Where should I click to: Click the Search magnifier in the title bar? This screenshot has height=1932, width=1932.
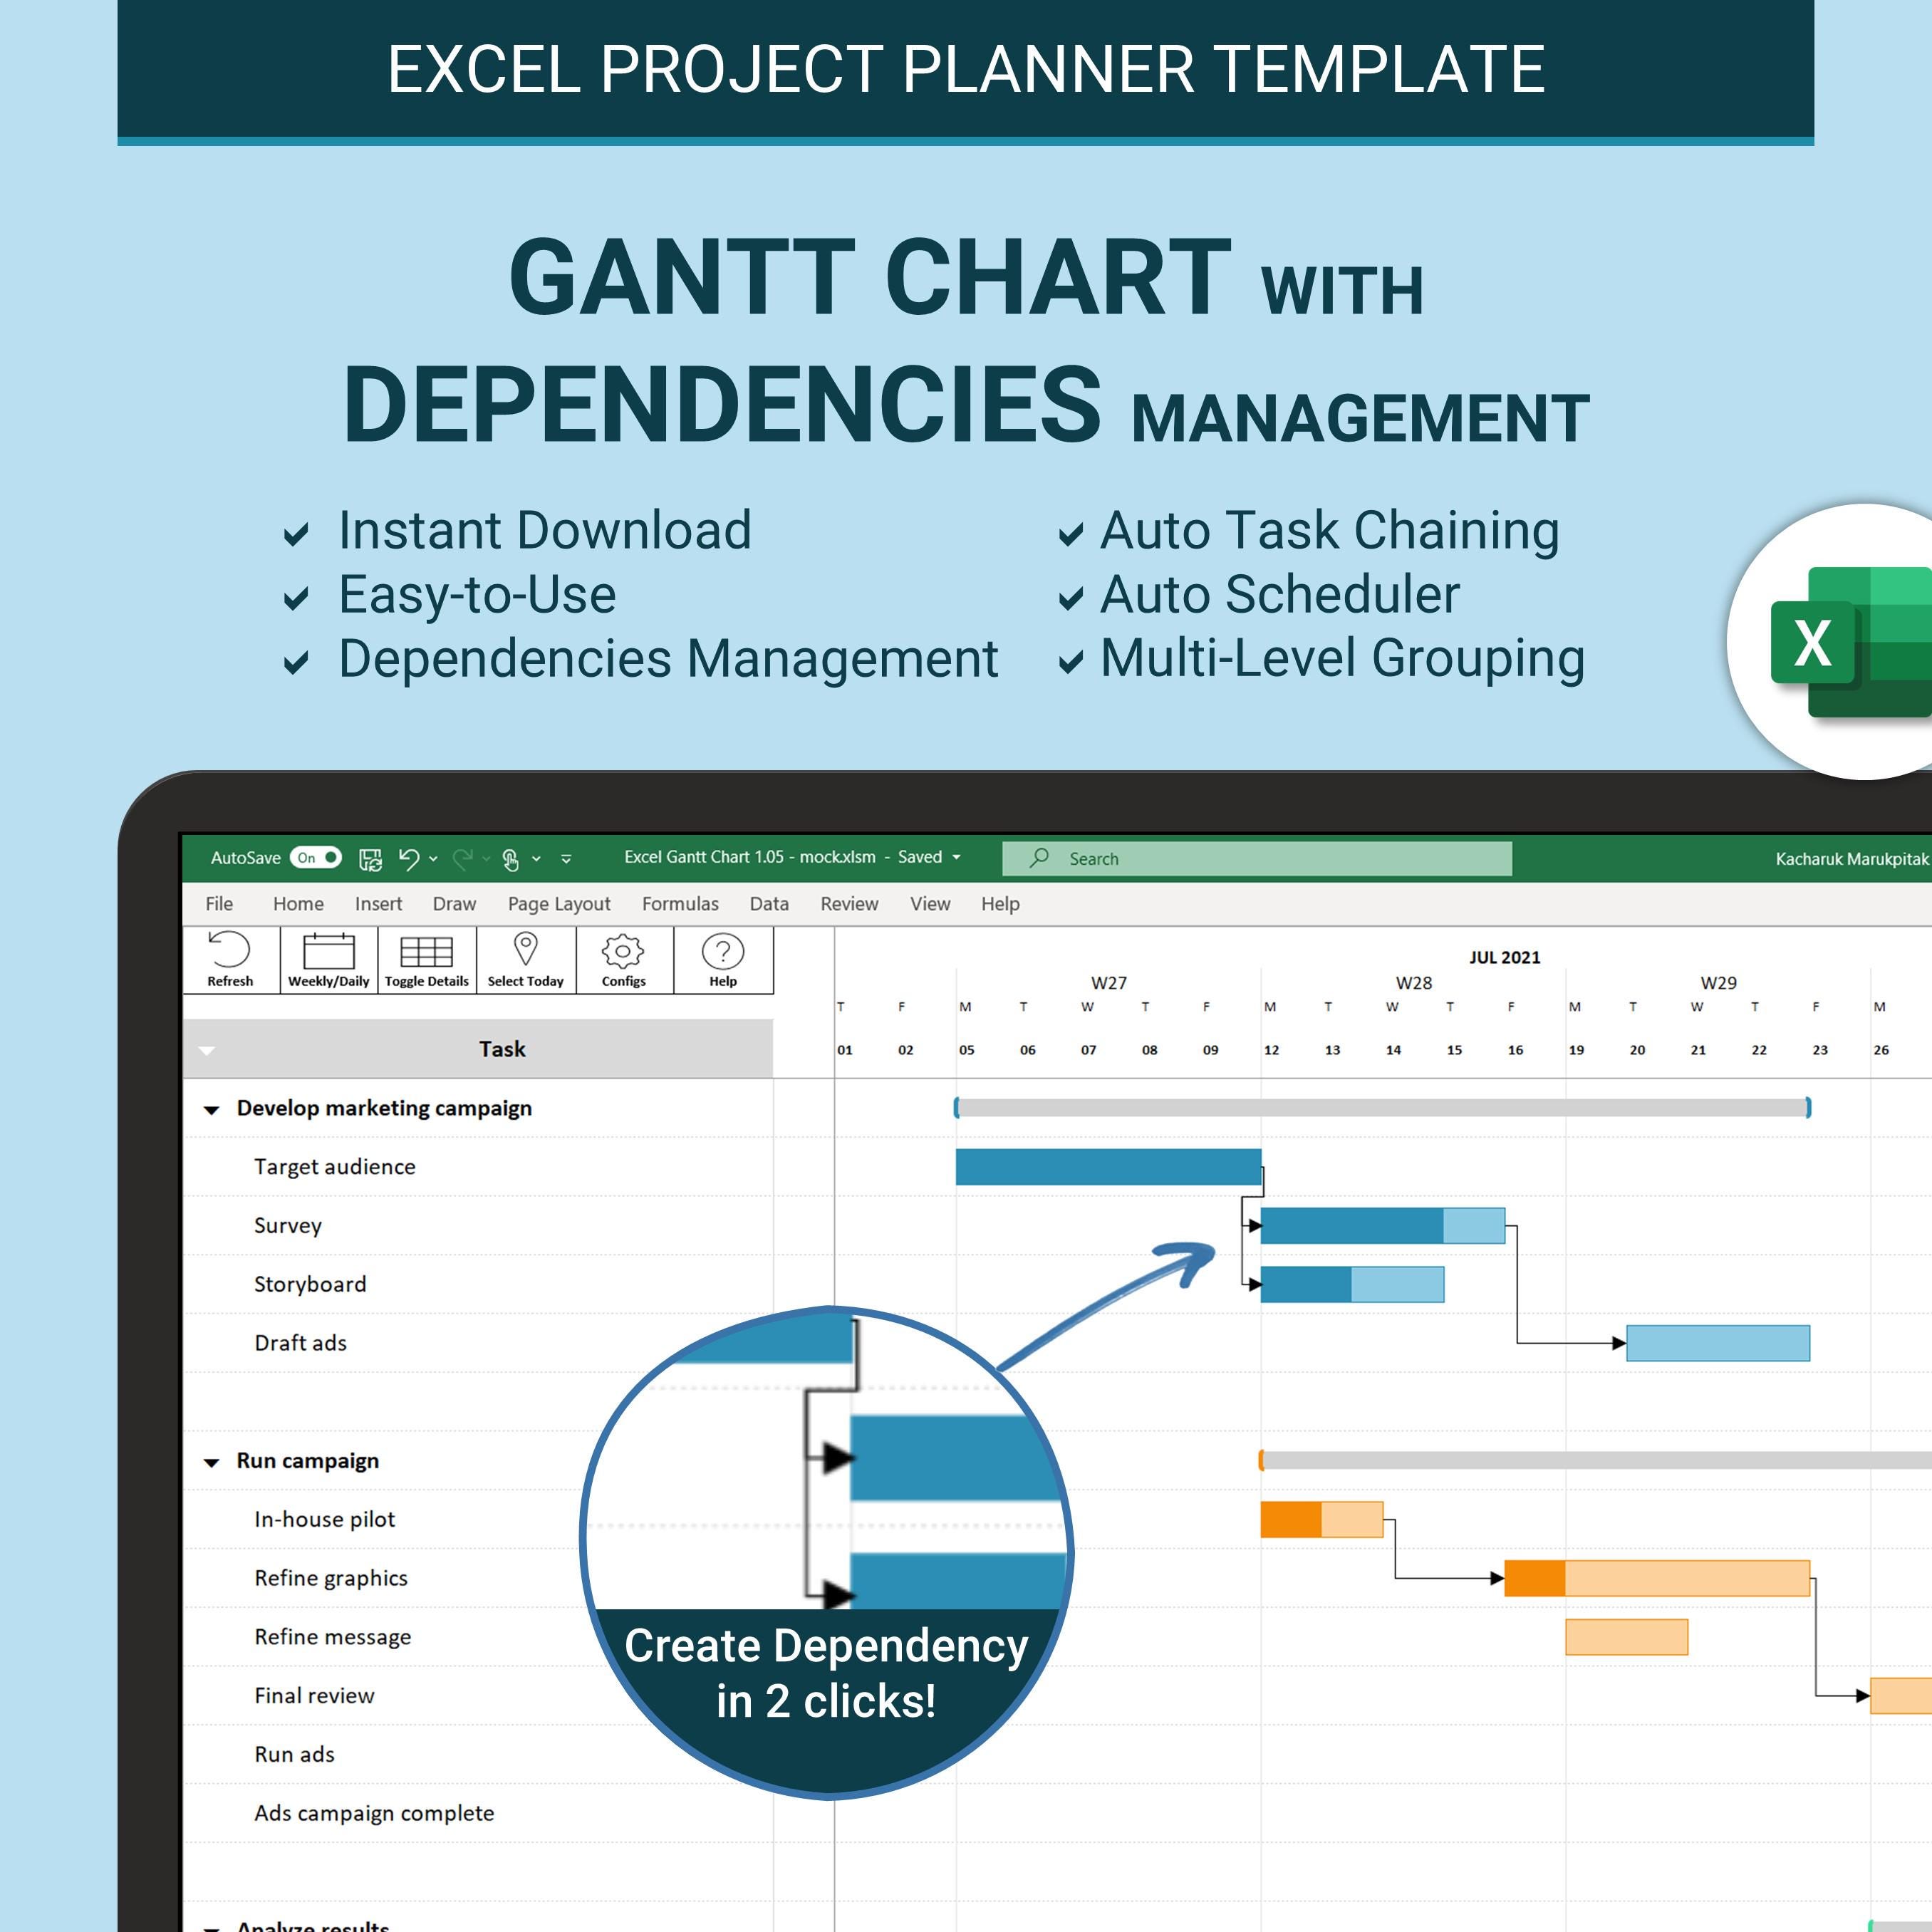[1039, 858]
